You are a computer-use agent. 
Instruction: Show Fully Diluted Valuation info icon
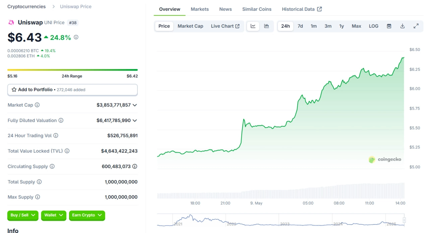61,120
